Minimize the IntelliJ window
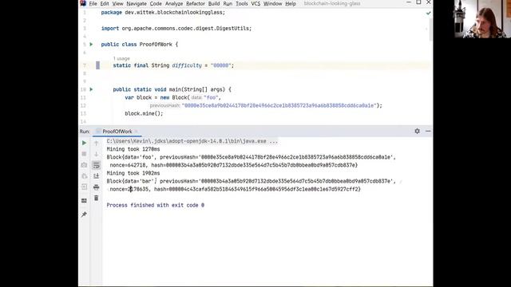Viewport: 511px width, 287px height. (409, 2)
